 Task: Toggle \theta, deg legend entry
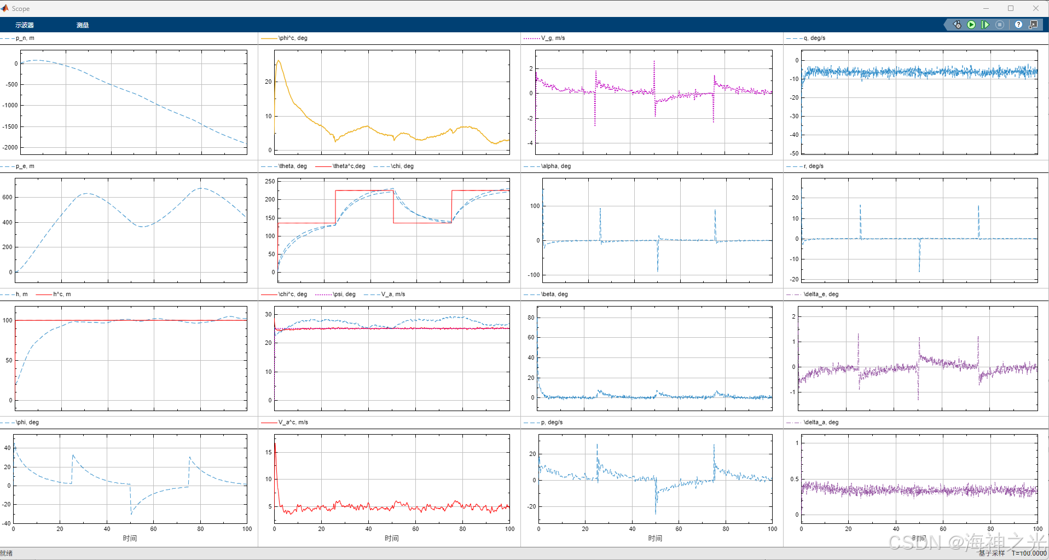(285, 166)
